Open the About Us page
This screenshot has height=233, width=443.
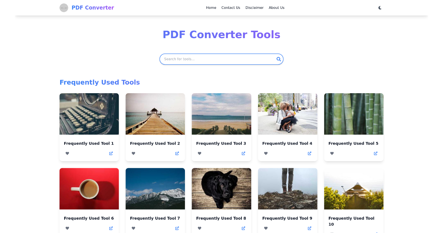277,7
